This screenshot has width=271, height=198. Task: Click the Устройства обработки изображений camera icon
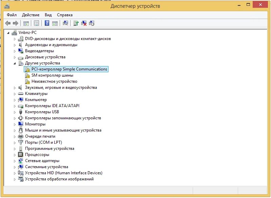click(x=21, y=179)
